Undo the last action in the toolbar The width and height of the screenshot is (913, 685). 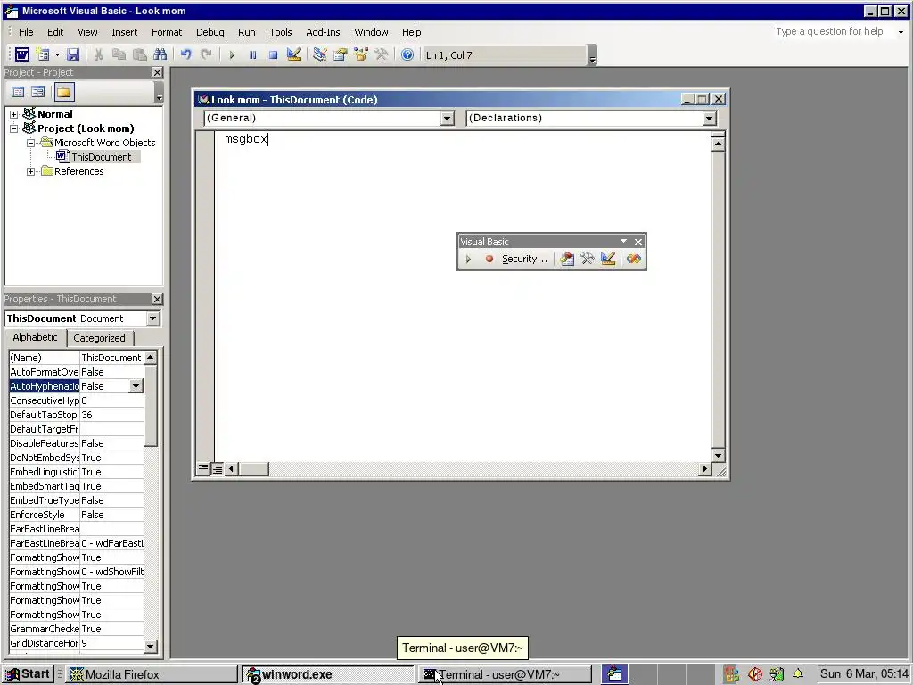click(x=185, y=54)
